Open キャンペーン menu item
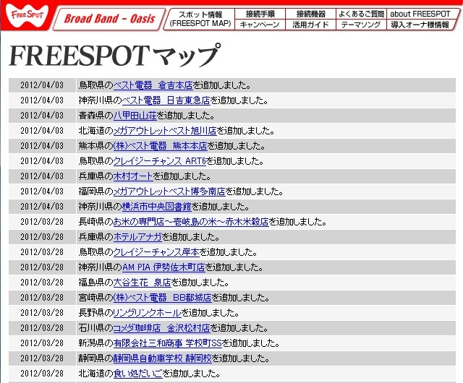The height and width of the screenshot is (383, 463). pos(260,25)
